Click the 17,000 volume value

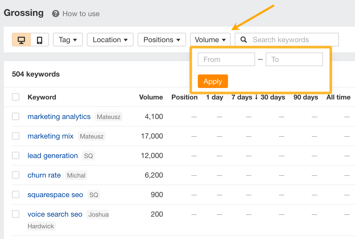[152, 136]
